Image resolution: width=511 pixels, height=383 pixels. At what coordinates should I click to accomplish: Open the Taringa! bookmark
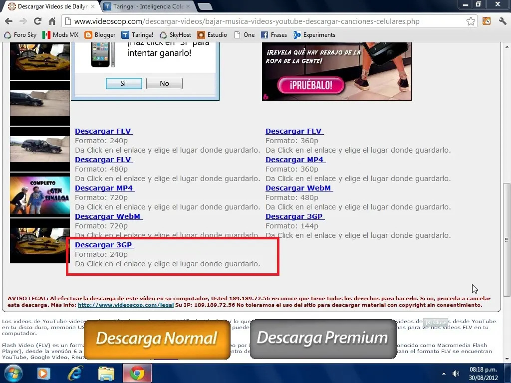[137, 35]
